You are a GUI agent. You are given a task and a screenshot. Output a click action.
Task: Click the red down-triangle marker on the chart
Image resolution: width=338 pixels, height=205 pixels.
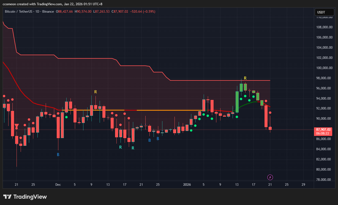click(17, 126)
